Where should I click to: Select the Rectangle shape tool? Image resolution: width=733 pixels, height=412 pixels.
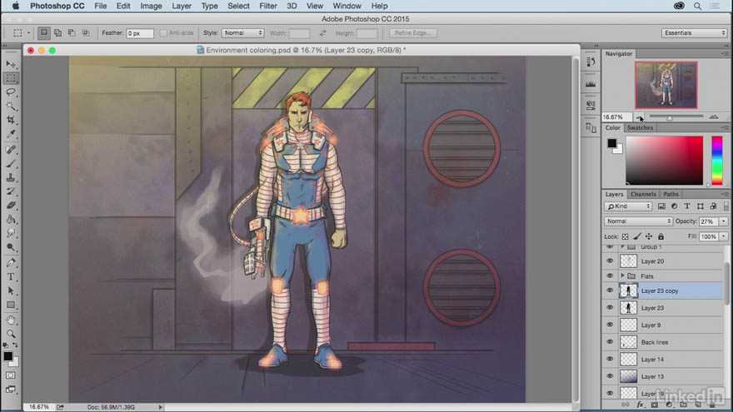coord(11,305)
